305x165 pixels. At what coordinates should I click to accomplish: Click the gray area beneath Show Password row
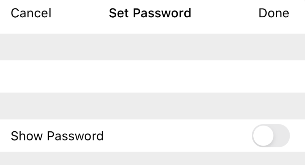coord(152,159)
